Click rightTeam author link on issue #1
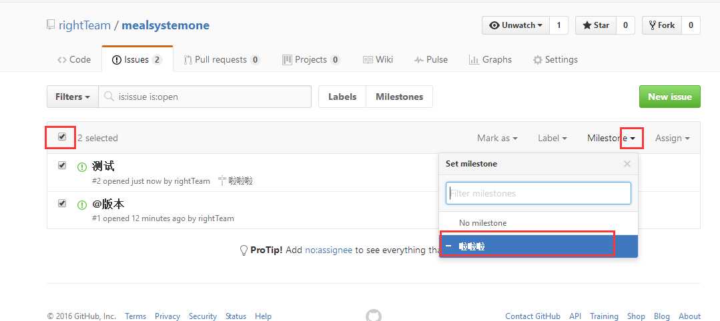The width and height of the screenshot is (720, 321). pos(216,218)
